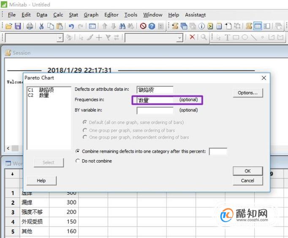This screenshot has width=288, height=238.
Task: Copy with the two-pages toolbar icon
Action: click(51, 26)
